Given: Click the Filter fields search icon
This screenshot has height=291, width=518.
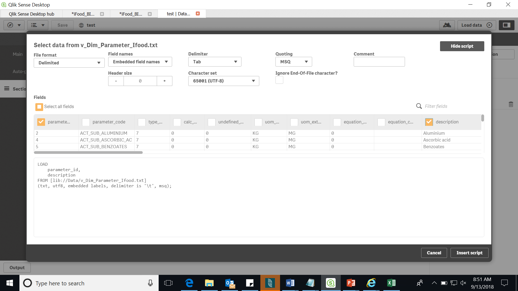Looking at the screenshot, I should coord(419,106).
